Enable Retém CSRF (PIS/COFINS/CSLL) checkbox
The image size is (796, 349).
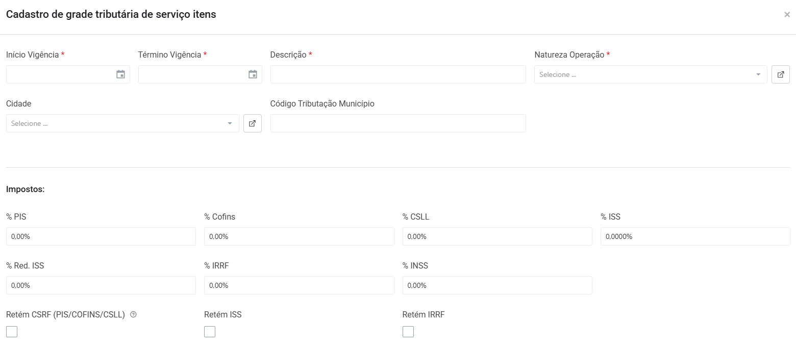pos(12,332)
